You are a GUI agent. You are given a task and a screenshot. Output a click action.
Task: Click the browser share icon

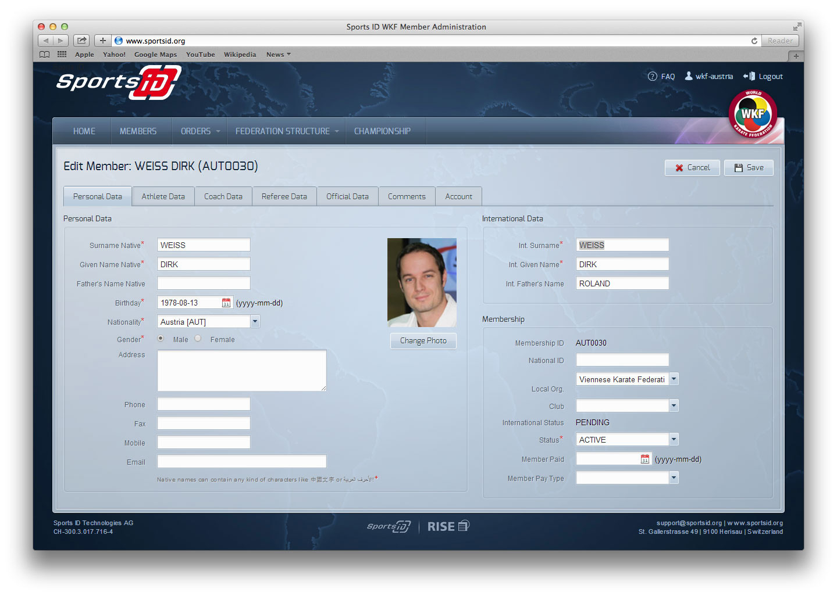coord(82,41)
